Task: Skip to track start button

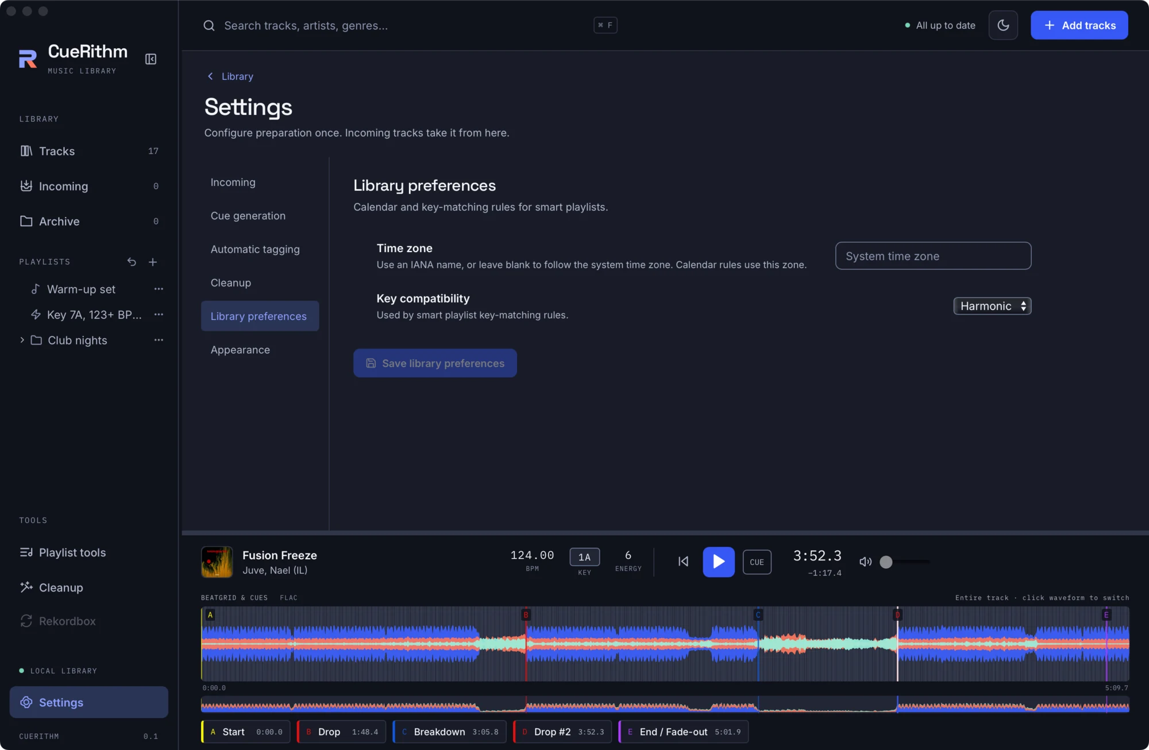Action: [x=683, y=562]
